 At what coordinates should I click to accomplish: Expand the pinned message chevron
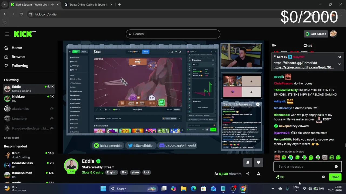pyautogui.click(x=340, y=64)
